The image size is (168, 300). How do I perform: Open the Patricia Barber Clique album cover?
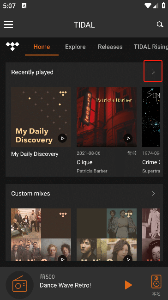pos(107,117)
